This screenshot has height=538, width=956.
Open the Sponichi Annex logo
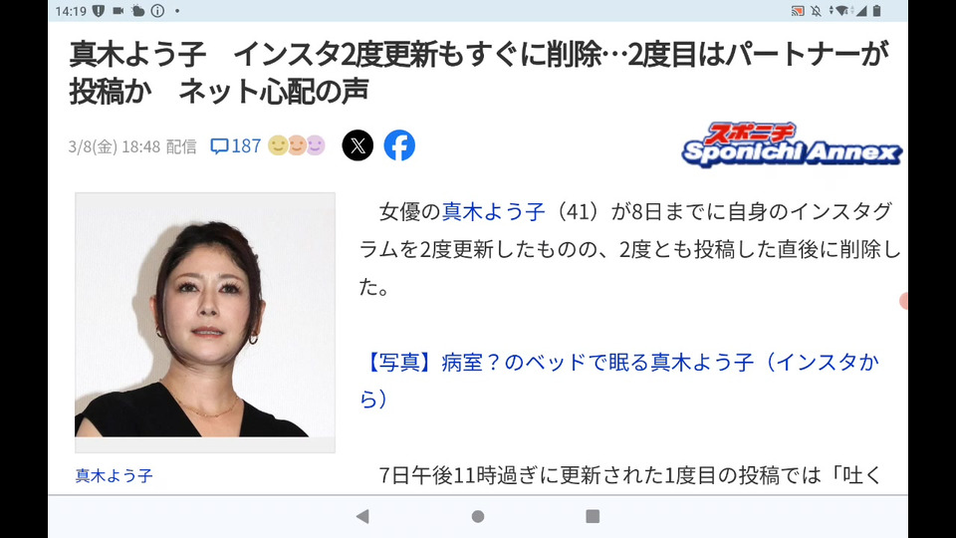[x=792, y=144]
